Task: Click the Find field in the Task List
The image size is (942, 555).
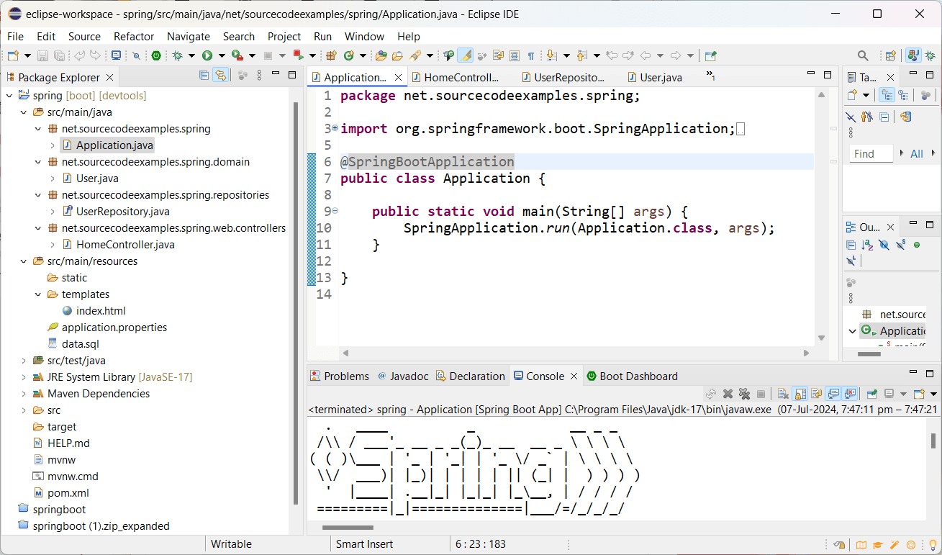Action: [870, 153]
